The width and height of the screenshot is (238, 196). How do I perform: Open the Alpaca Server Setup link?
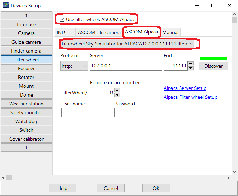click(x=185, y=88)
